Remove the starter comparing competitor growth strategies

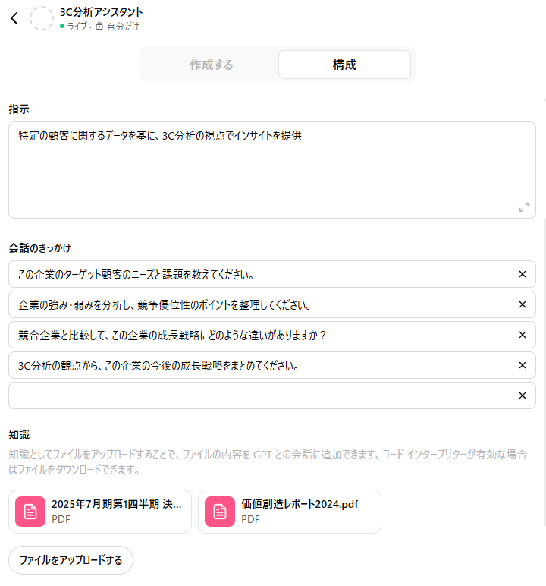pos(522,335)
